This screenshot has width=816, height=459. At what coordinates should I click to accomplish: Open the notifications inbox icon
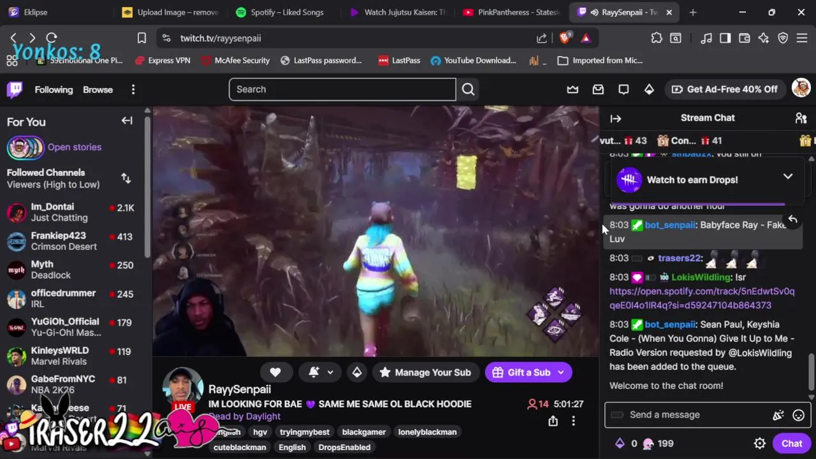tap(598, 89)
